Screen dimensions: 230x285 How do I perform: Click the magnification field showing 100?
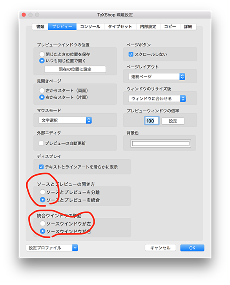point(152,121)
